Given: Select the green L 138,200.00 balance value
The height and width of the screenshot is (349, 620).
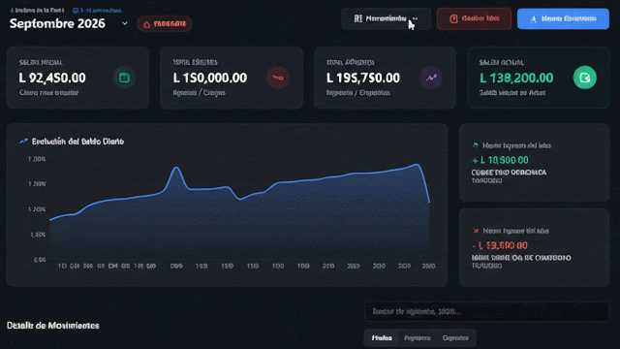Looking at the screenshot, I should pyautogui.click(x=516, y=78).
